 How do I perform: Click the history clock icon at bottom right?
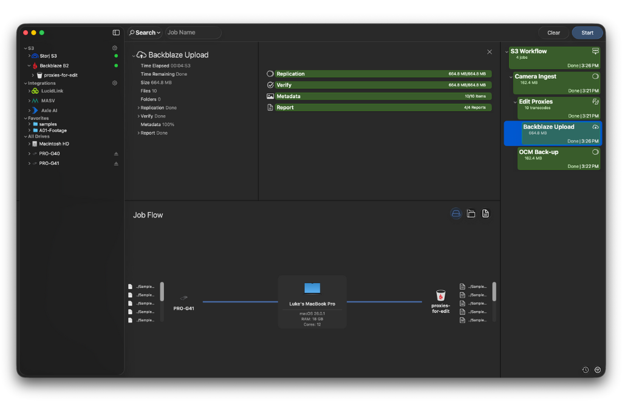[x=585, y=369]
